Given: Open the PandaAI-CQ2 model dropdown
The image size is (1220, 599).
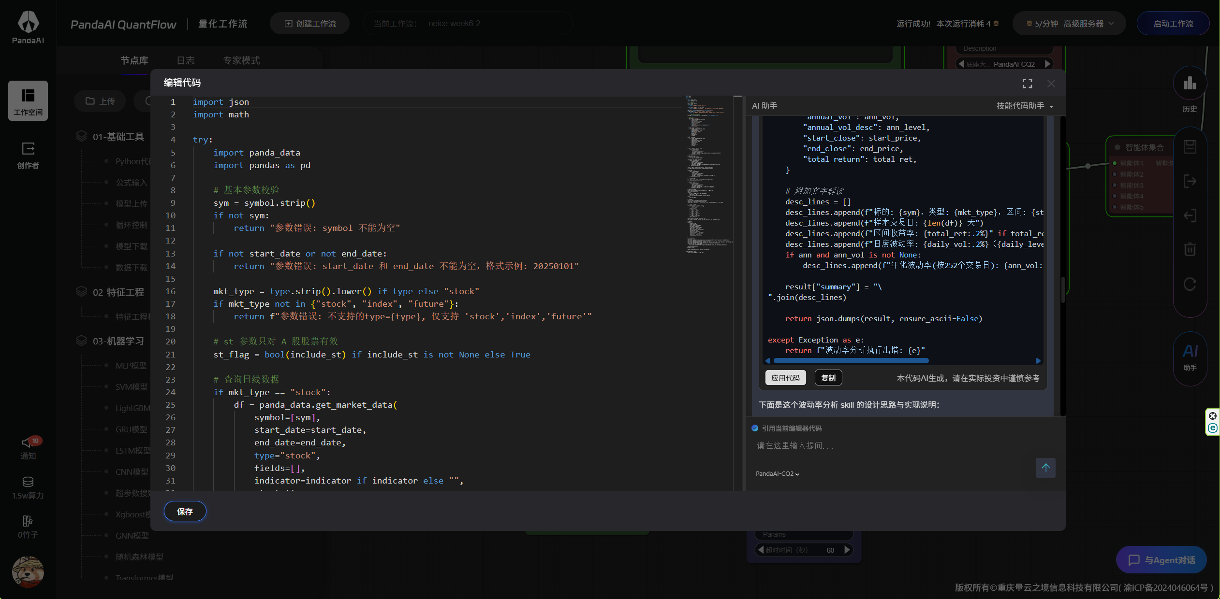Looking at the screenshot, I should pyautogui.click(x=777, y=474).
